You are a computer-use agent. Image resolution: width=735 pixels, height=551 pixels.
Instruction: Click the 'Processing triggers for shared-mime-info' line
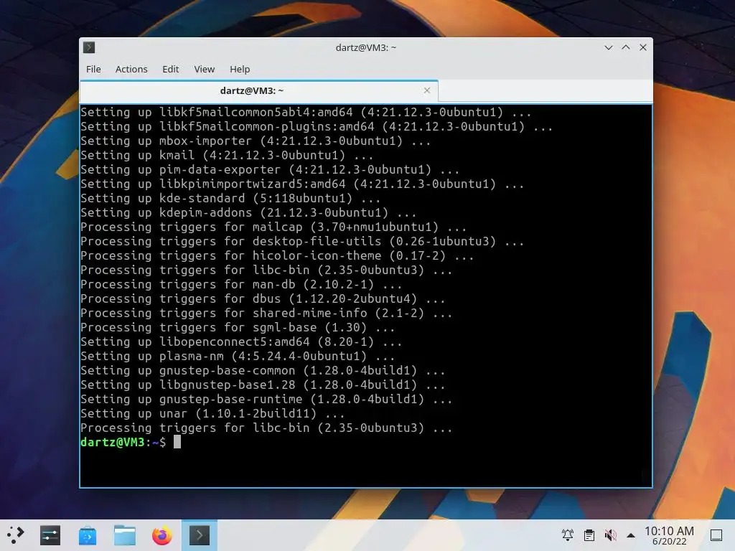click(266, 313)
